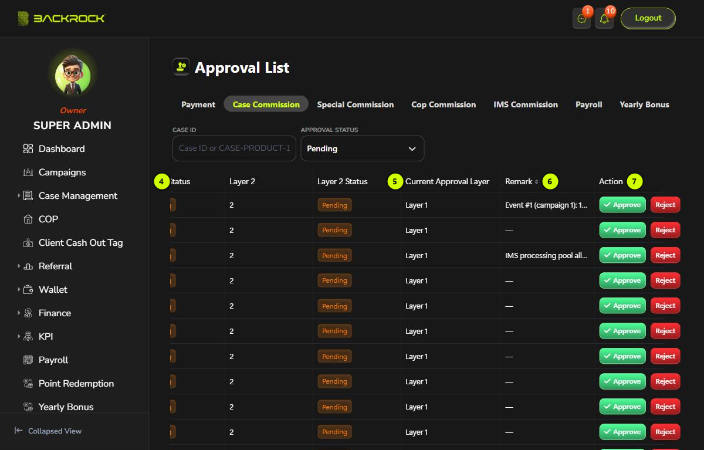Select the Yearly Bonus tab above the table
Viewport: 704px width, 450px height.
[644, 104]
